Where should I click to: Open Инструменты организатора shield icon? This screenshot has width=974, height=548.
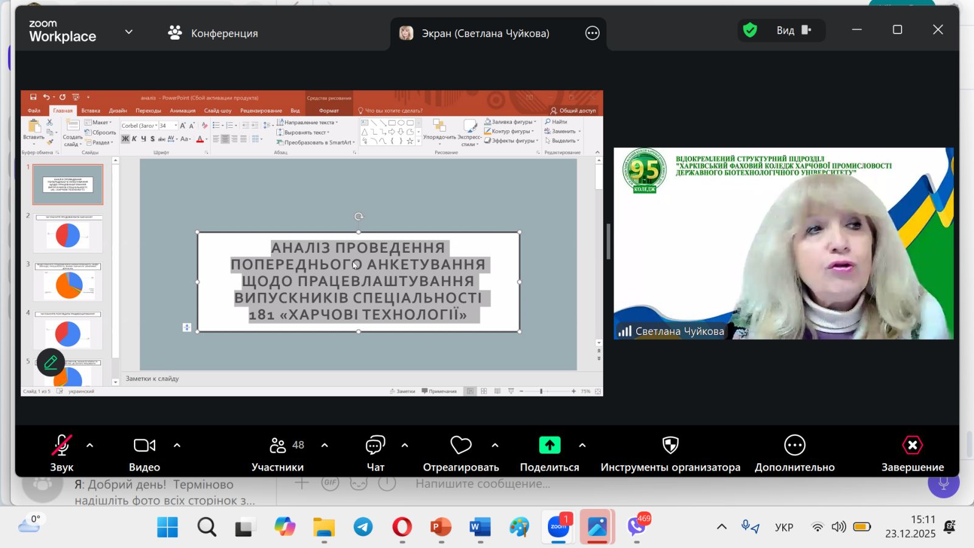click(x=670, y=446)
